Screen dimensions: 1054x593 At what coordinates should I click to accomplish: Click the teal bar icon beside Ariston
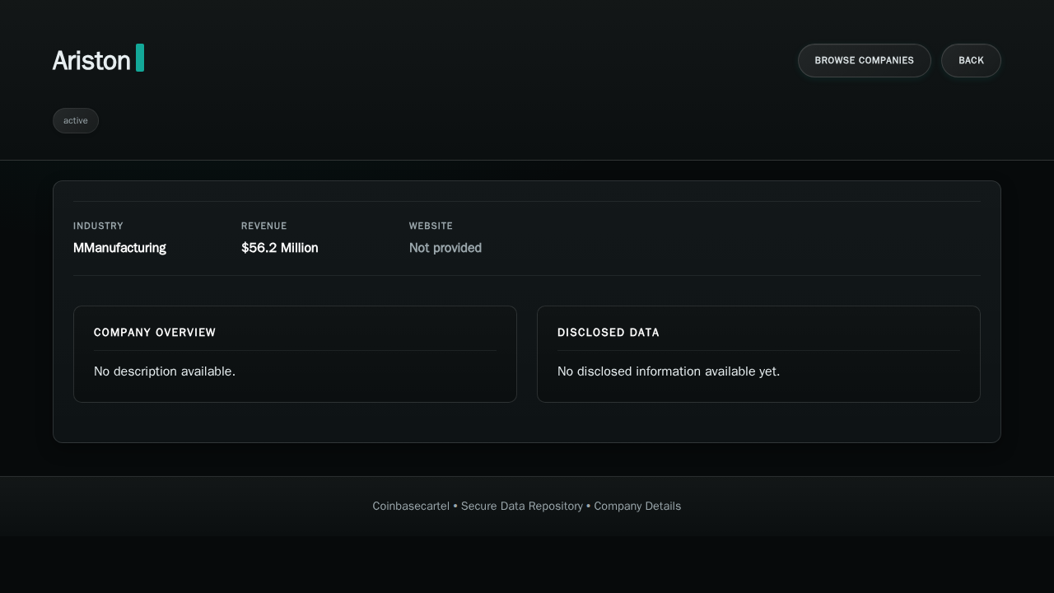click(x=140, y=58)
